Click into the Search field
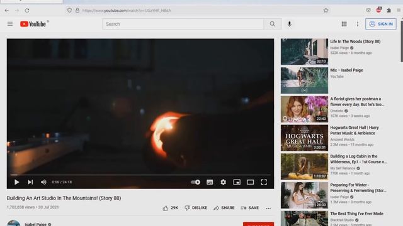This screenshot has width=403, height=226. pyautogui.click(x=183, y=24)
